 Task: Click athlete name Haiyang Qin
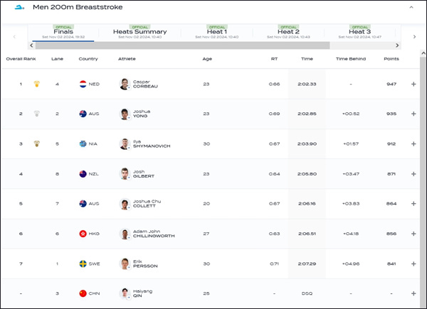[x=144, y=293]
